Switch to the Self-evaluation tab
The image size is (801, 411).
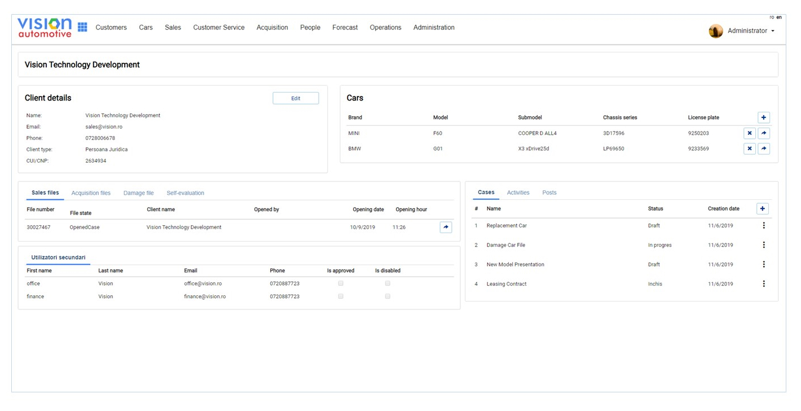(185, 193)
